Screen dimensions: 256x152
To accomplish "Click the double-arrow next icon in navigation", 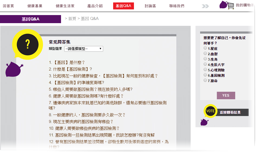I will click(x=205, y=6).
